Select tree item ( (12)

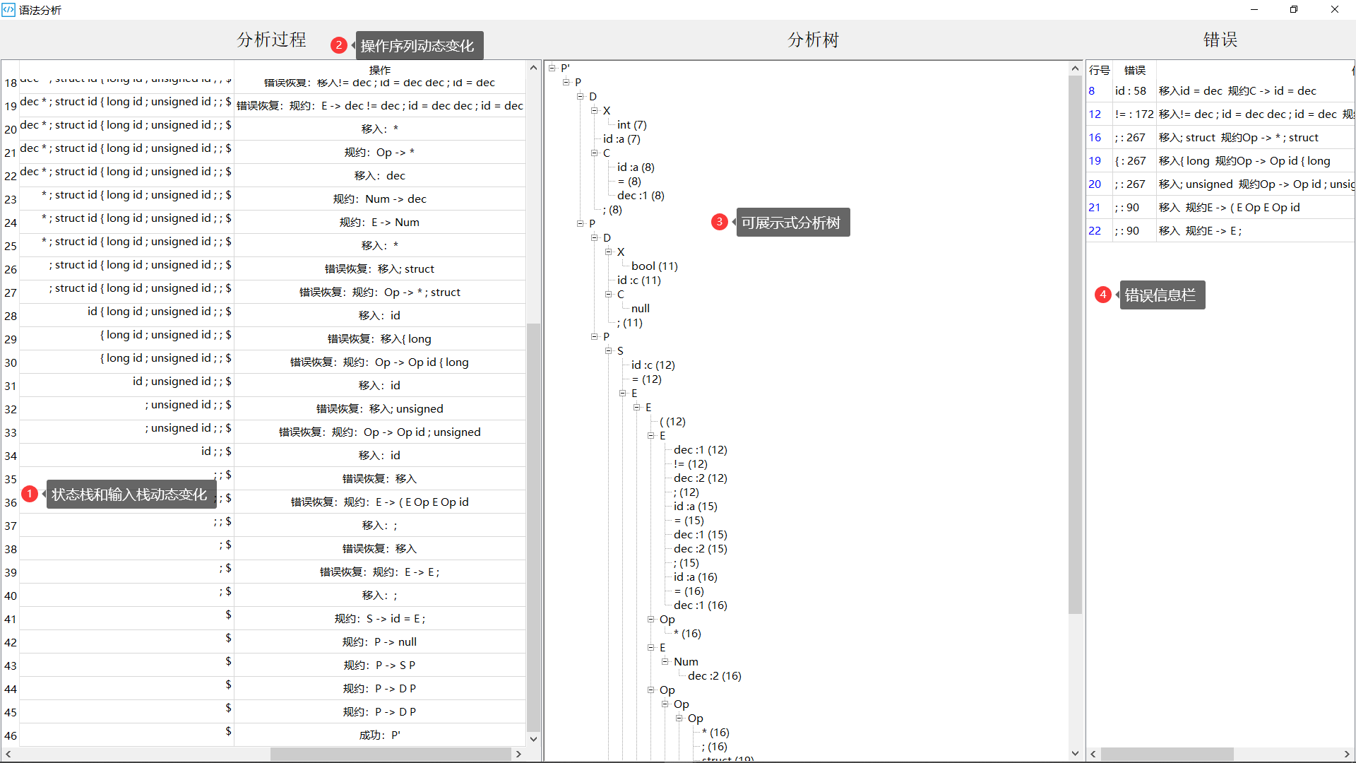(672, 422)
